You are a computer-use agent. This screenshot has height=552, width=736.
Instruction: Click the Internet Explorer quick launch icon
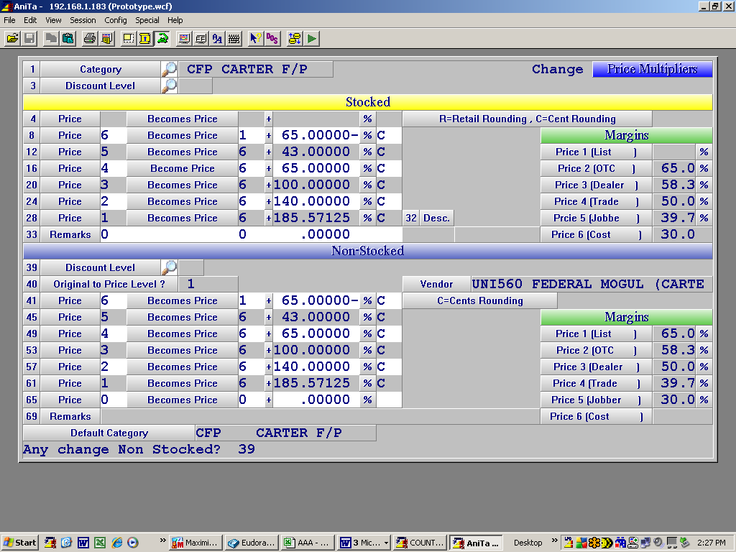pyautogui.click(x=117, y=543)
